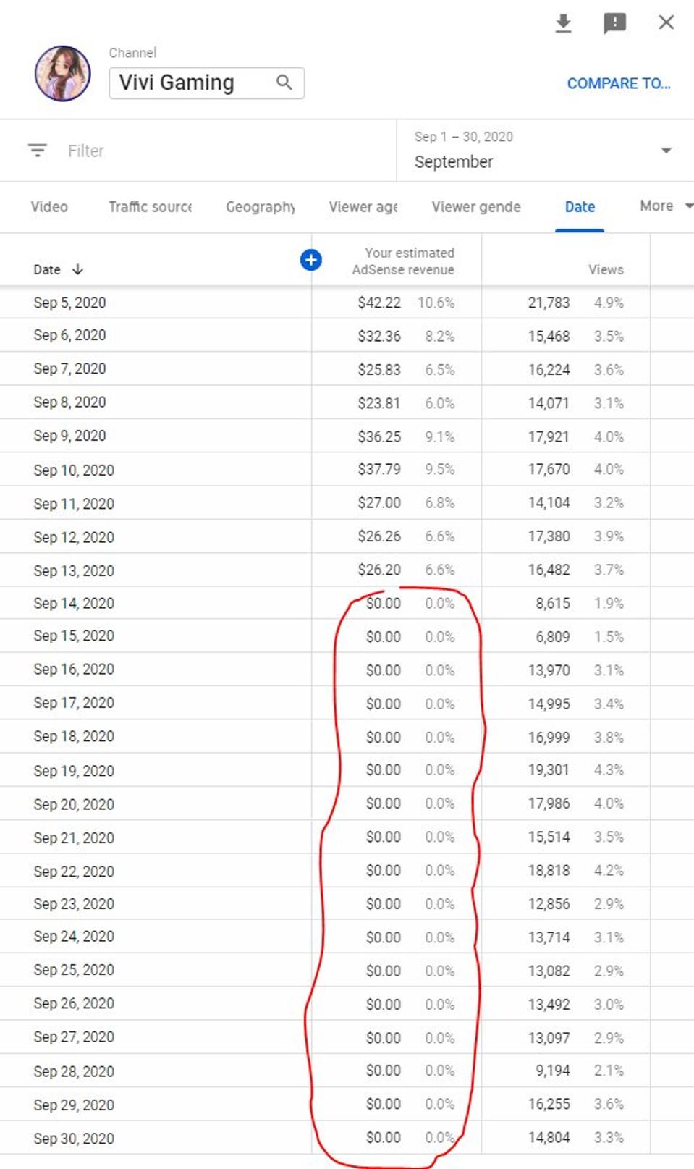Click the 6,809 views value
Screen dimensions: 694x1169
[553, 637]
